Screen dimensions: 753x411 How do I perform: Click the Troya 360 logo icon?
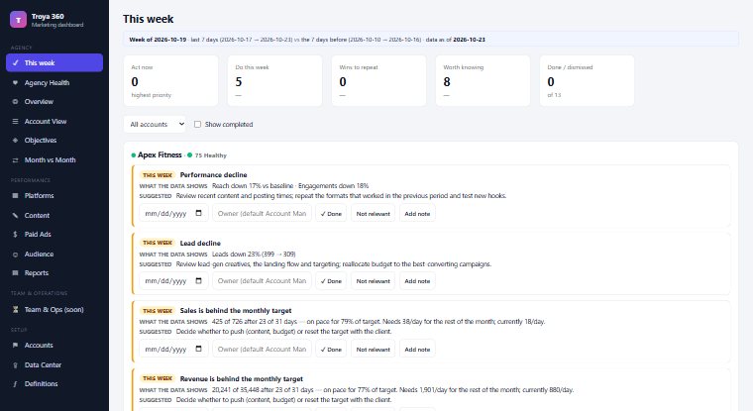coord(18,20)
